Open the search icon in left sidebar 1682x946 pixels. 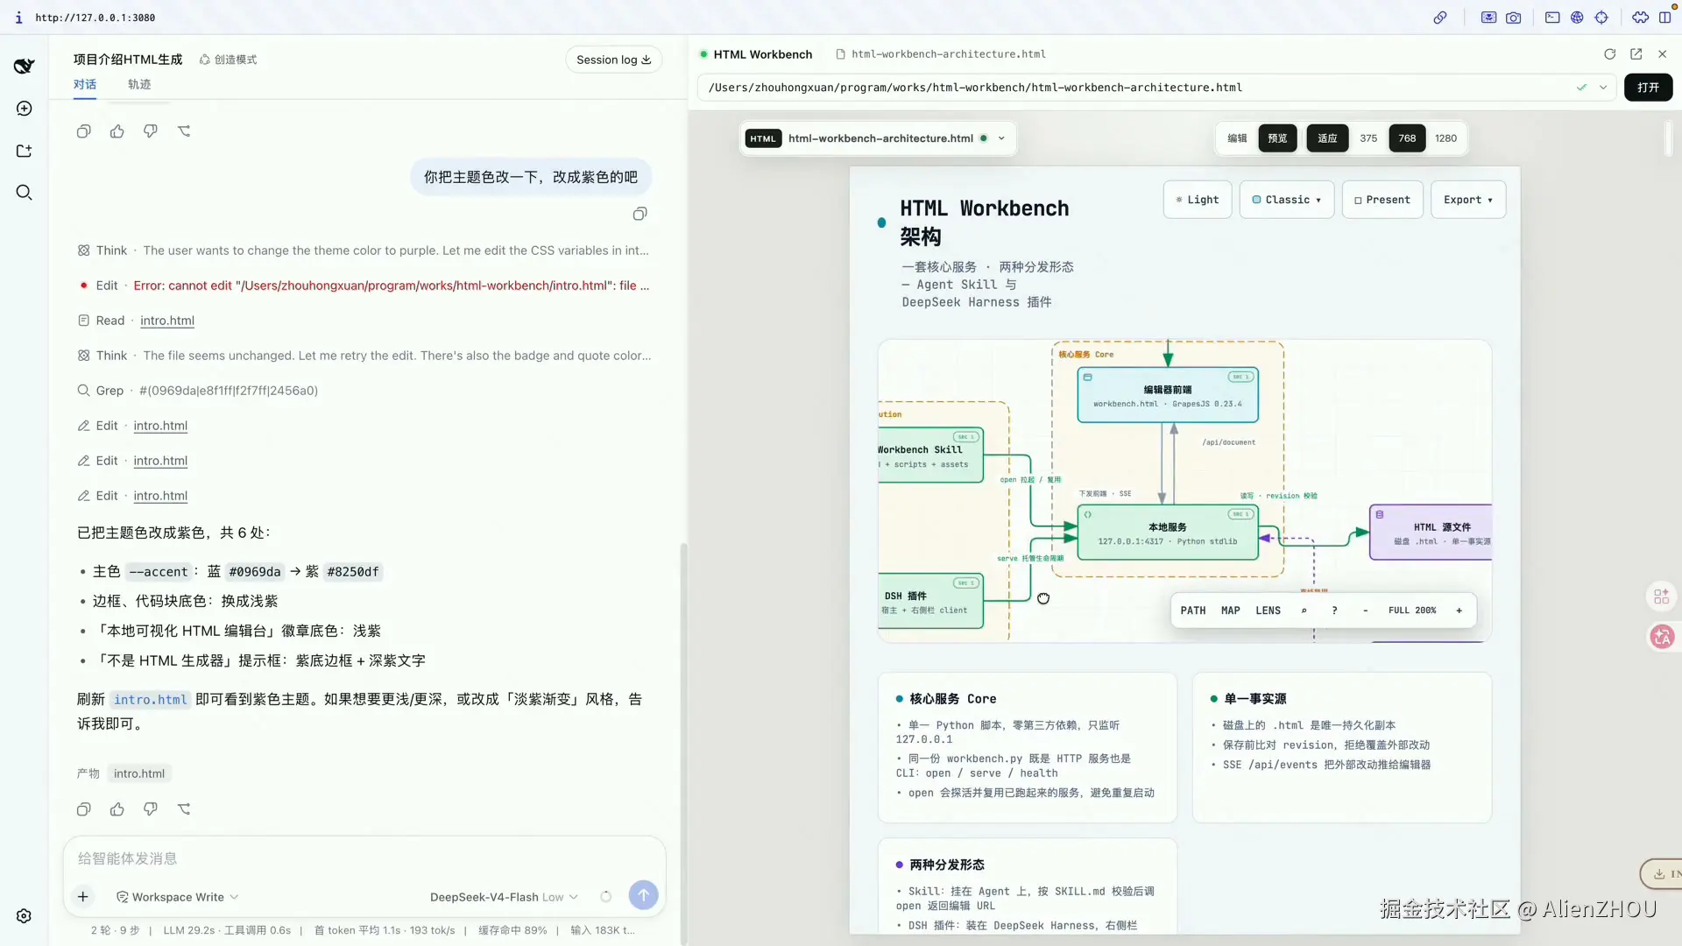coord(24,193)
